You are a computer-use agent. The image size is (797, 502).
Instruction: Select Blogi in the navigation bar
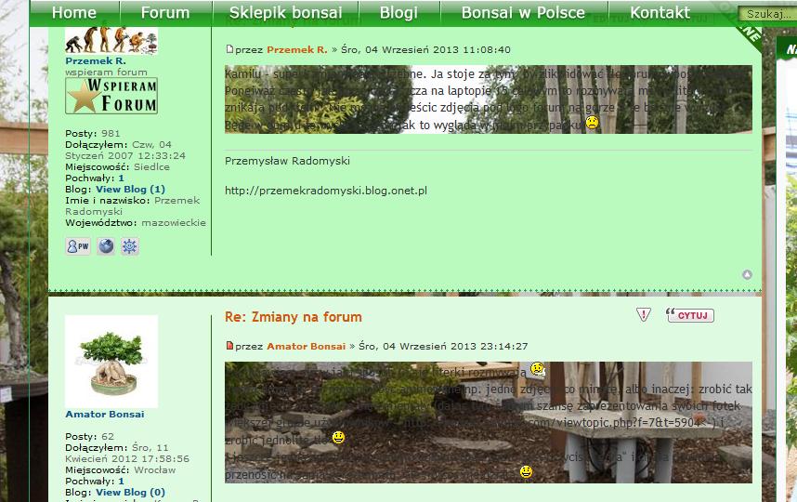point(398,13)
